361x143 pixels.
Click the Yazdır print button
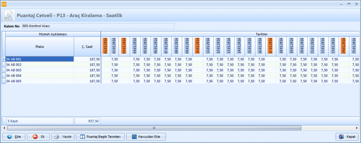tap(63, 137)
